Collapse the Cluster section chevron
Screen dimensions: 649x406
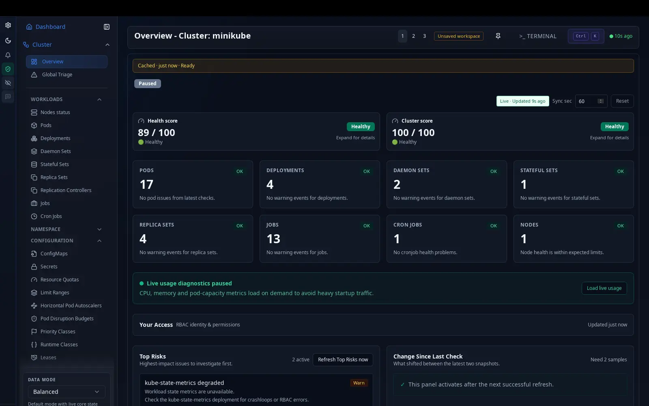pos(107,45)
